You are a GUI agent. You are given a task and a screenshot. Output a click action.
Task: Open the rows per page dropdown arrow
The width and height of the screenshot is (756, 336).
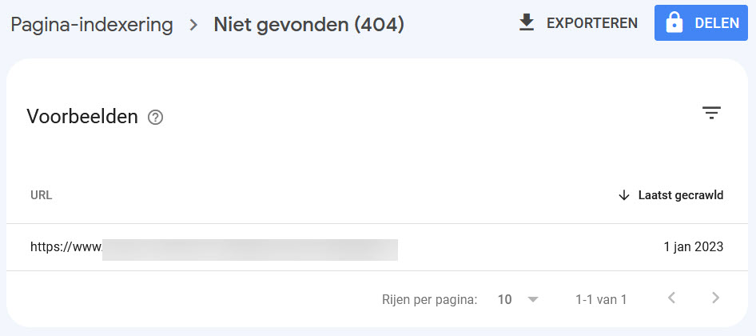(532, 300)
